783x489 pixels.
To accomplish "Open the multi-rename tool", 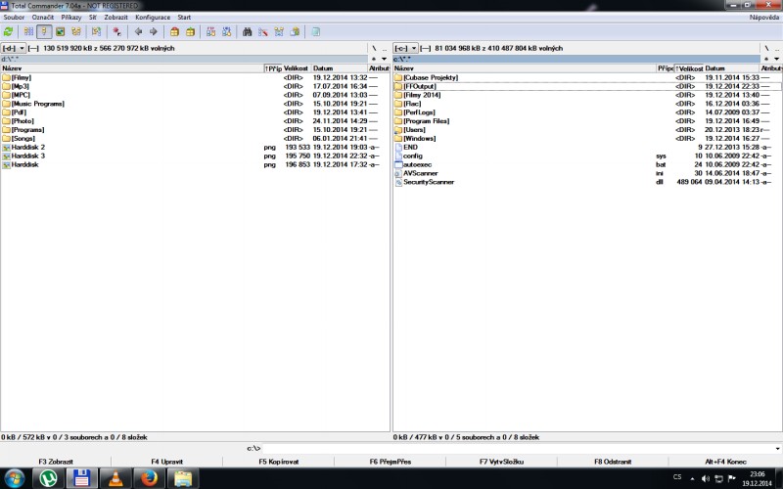I will tap(263, 32).
